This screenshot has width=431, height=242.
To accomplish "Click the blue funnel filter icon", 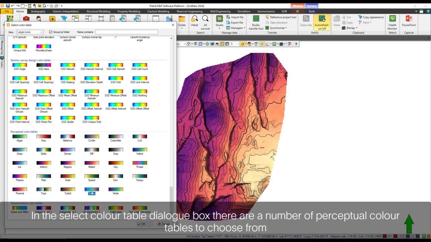I will point(64,18).
